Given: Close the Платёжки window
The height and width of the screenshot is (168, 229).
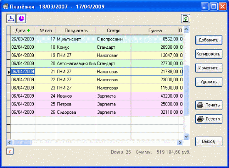Looking at the screenshot, I should click(x=222, y=7).
